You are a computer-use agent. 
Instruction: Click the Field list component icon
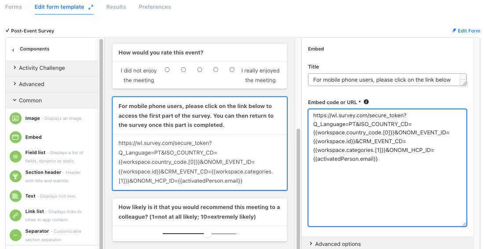[x=15, y=156]
